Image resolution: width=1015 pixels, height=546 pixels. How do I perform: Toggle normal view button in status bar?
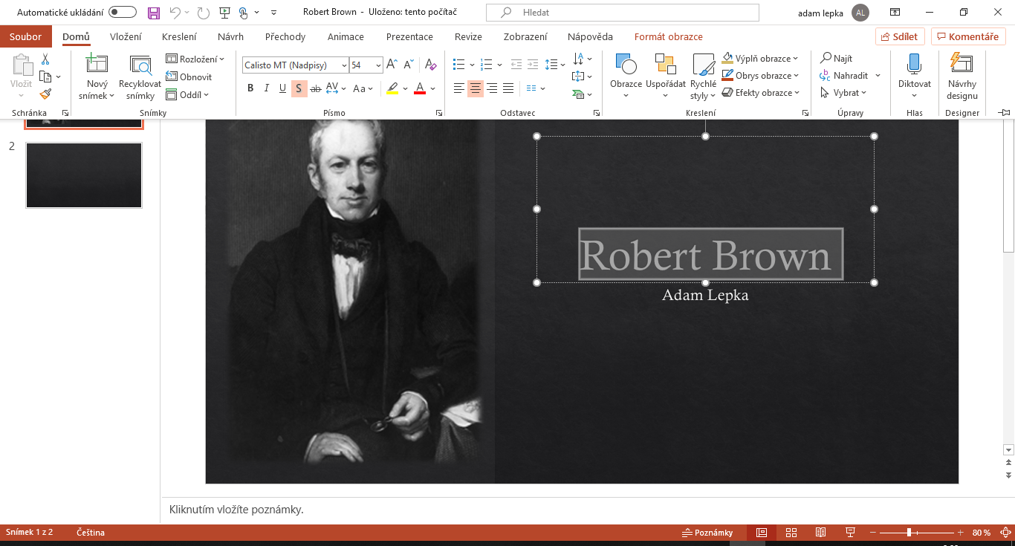tap(761, 533)
